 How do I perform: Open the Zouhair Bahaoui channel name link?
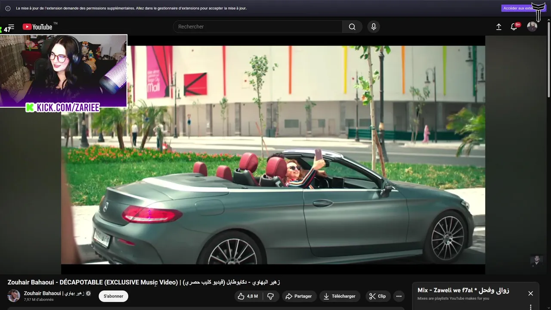pos(54,293)
